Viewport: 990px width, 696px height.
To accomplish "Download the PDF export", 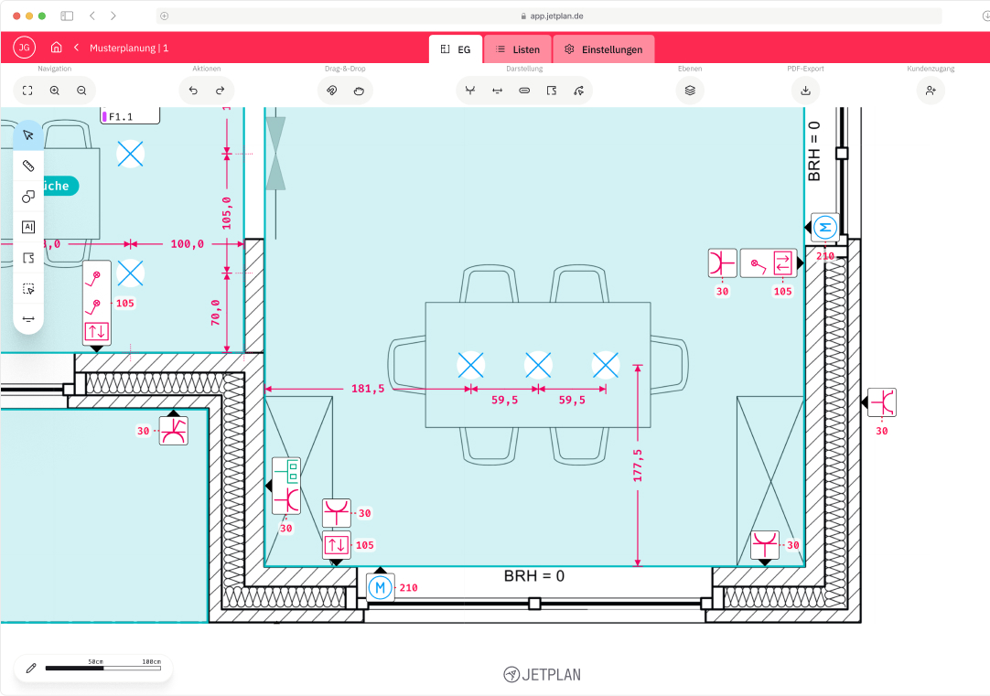I will coord(806,91).
